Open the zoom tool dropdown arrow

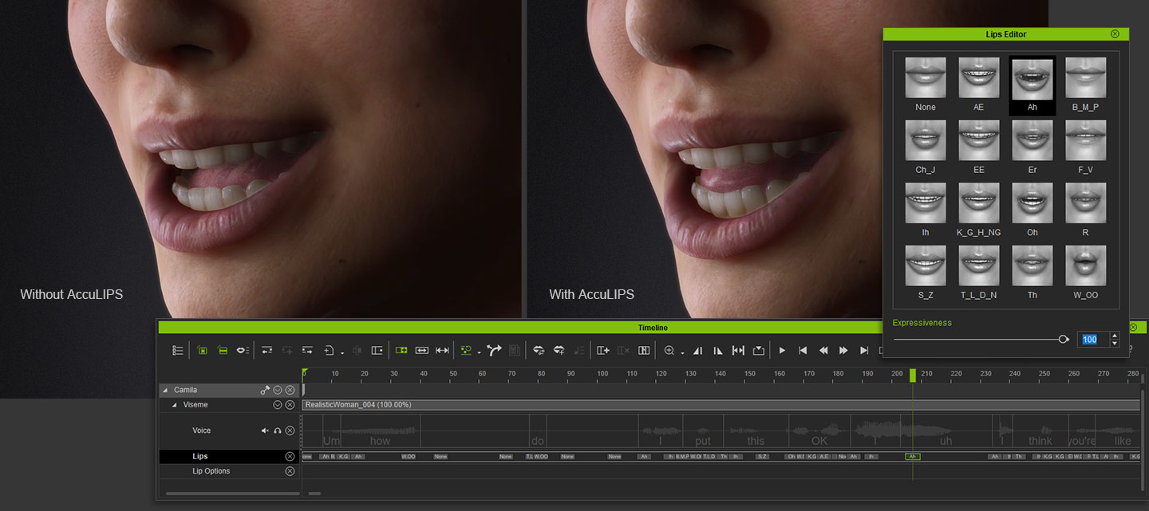pos(682,352)
